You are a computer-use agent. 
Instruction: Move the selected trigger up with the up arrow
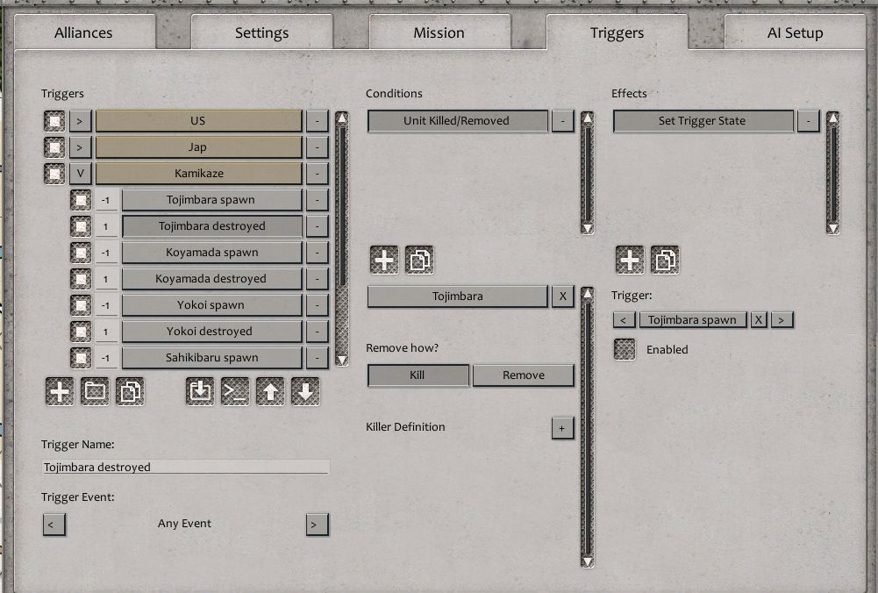pyautogui.click(x=270, y=391)
